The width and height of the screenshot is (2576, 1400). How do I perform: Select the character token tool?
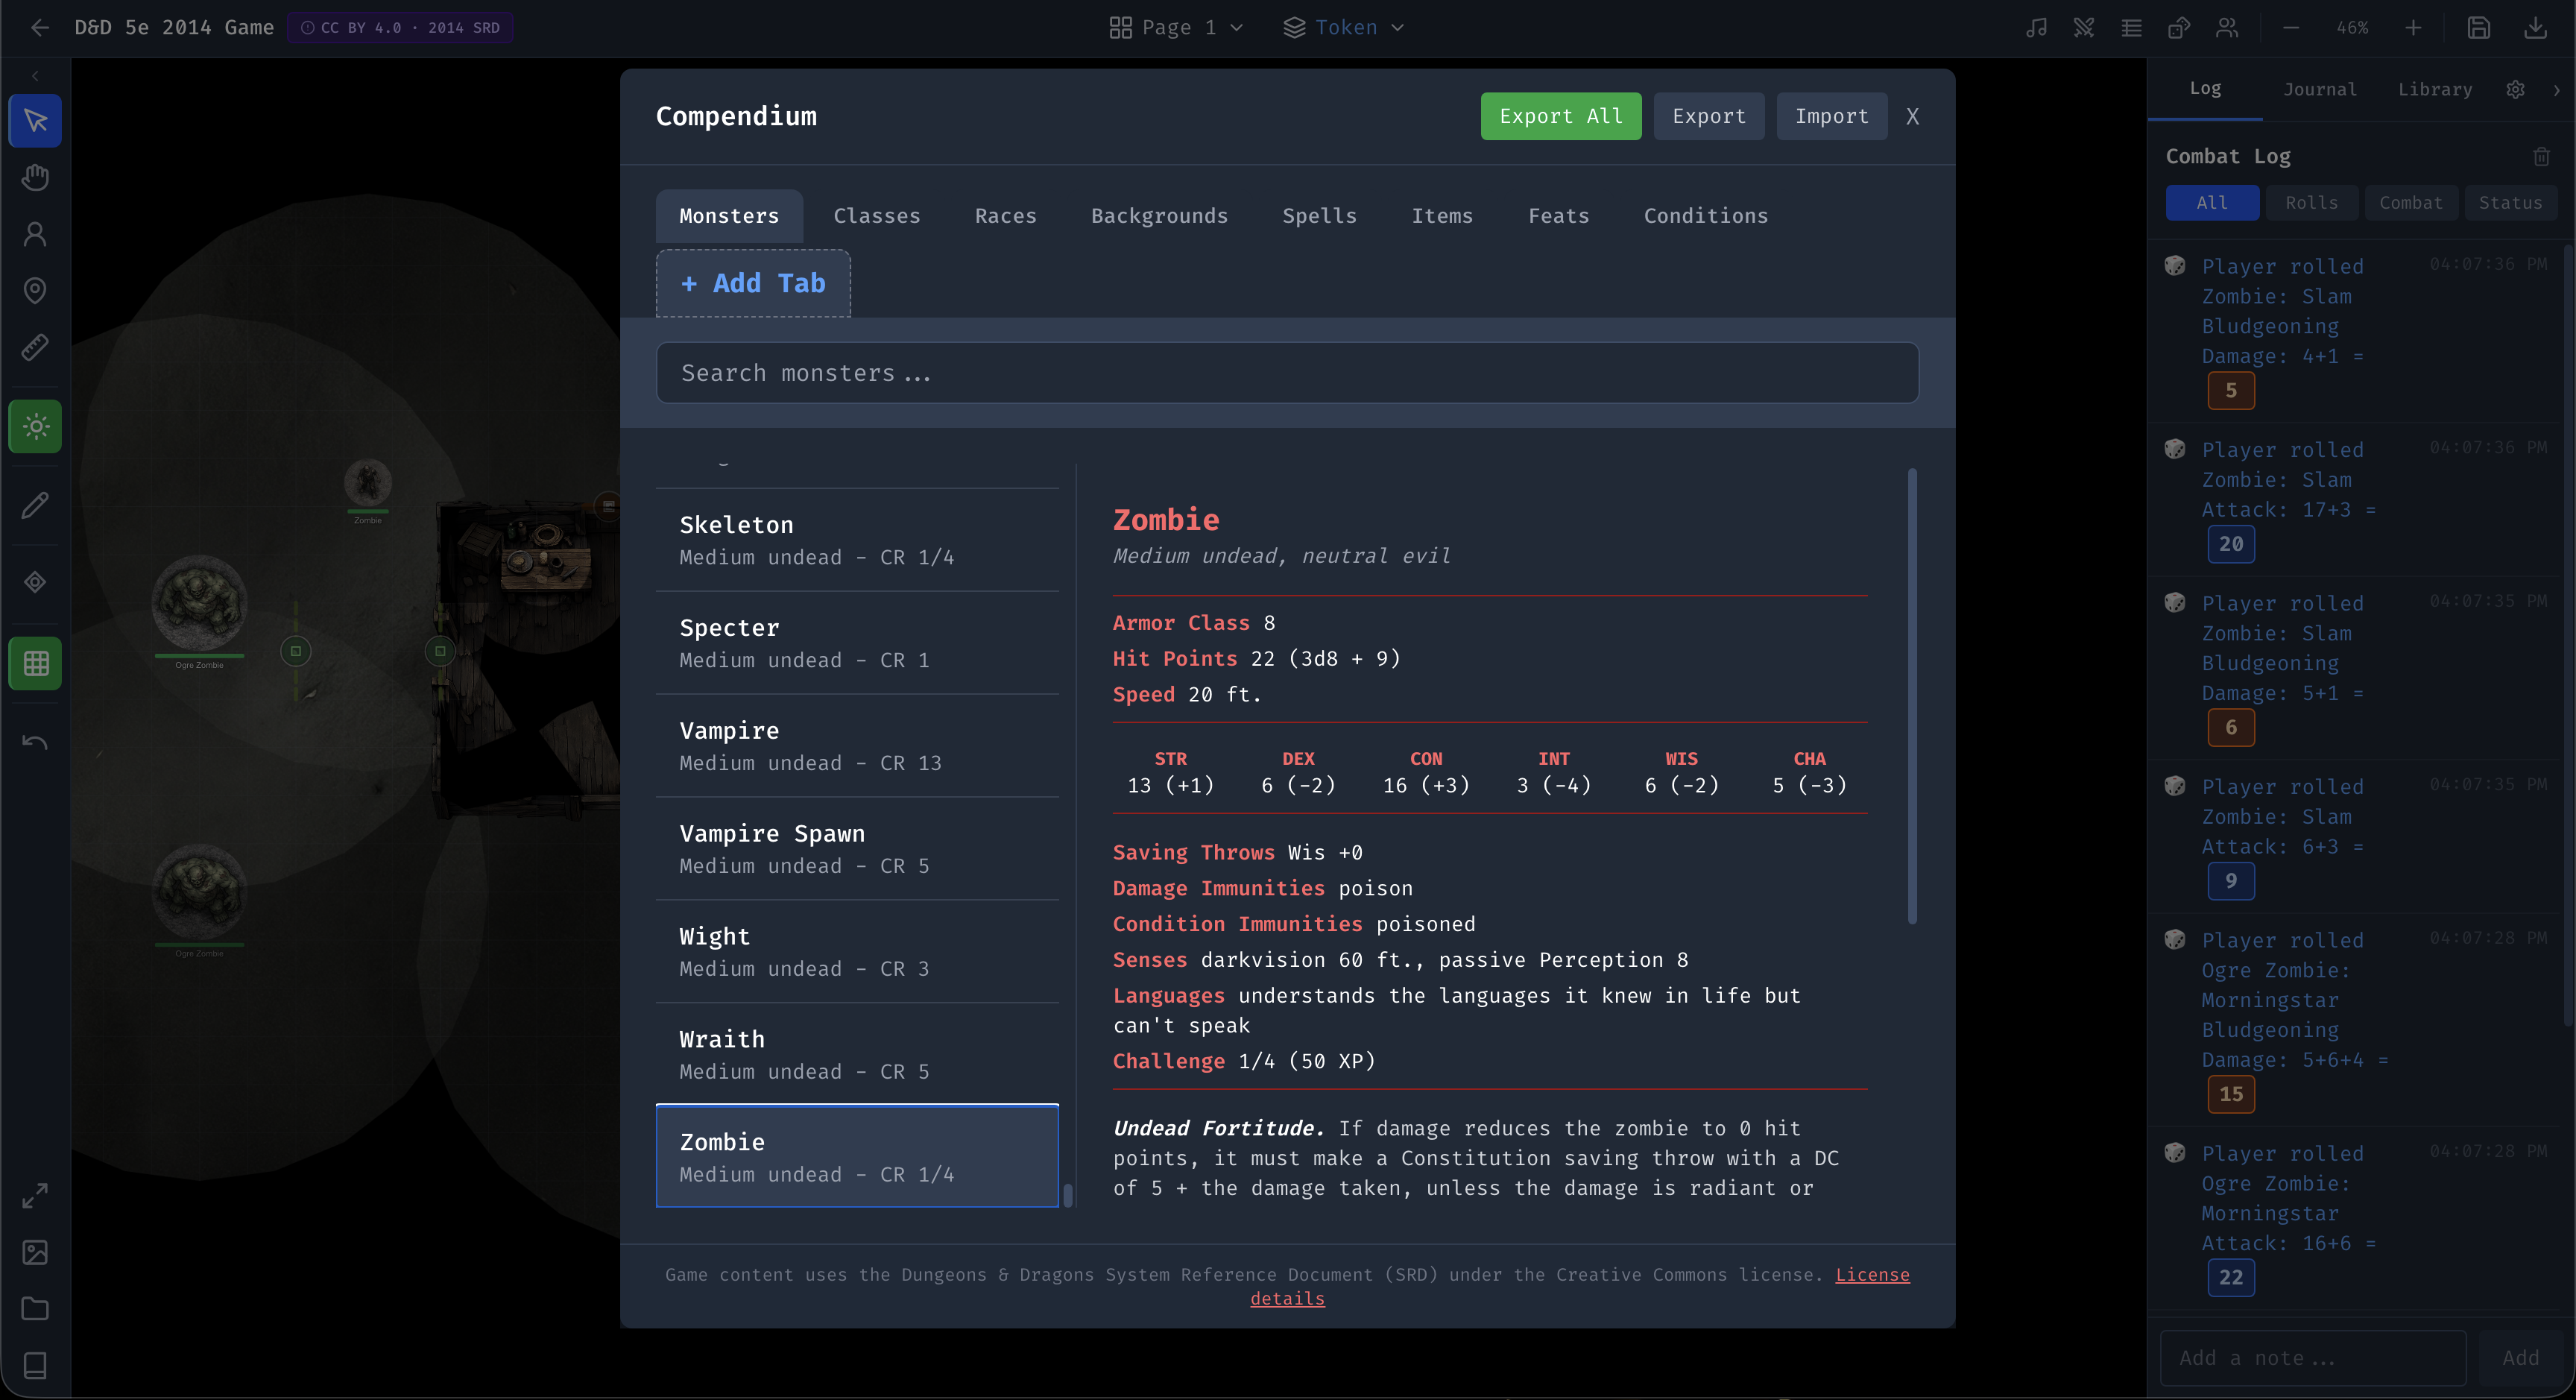pos(36,234)
